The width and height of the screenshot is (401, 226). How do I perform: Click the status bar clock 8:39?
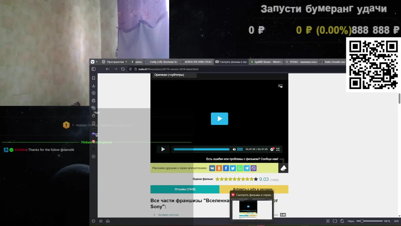pyautogui.click(x=396, y=221)
